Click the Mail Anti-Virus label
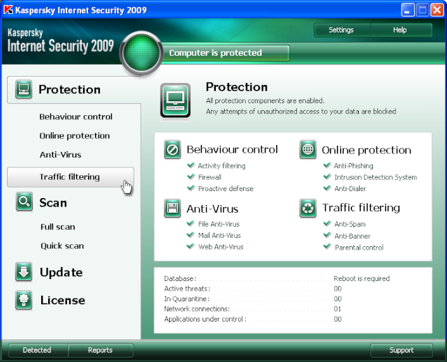 tap(219, 235)
